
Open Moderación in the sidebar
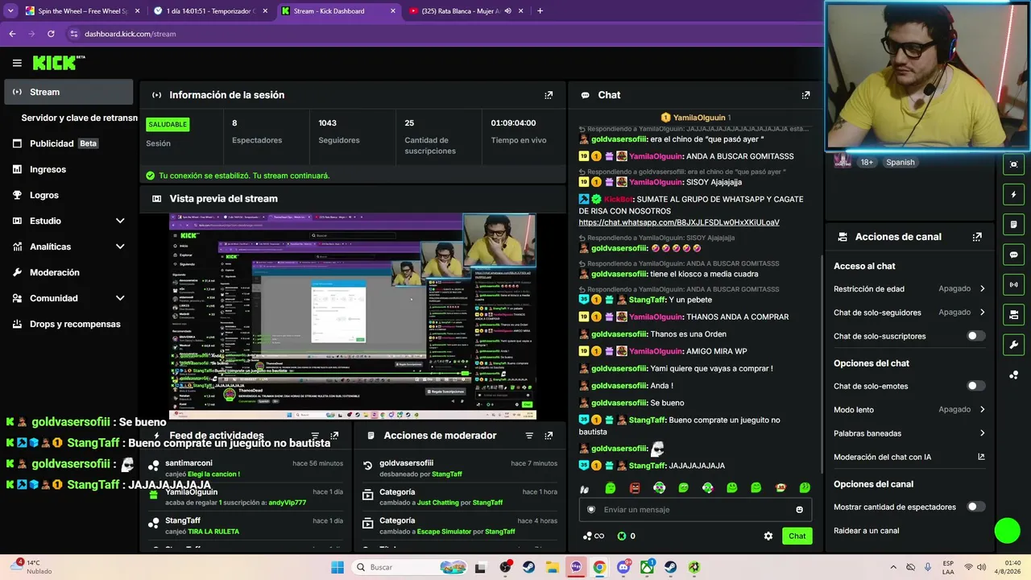[x=68, y=272]
